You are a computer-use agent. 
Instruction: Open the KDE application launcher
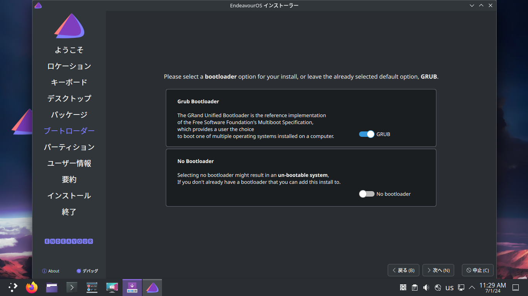pos(13,287)
